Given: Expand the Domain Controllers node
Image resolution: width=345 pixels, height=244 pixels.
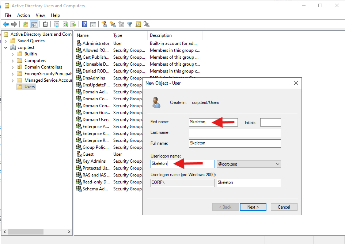Looking at the screenshot, I should point(12,67).
